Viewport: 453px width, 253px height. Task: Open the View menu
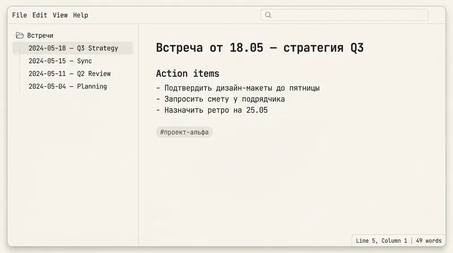tap(60, 15)
